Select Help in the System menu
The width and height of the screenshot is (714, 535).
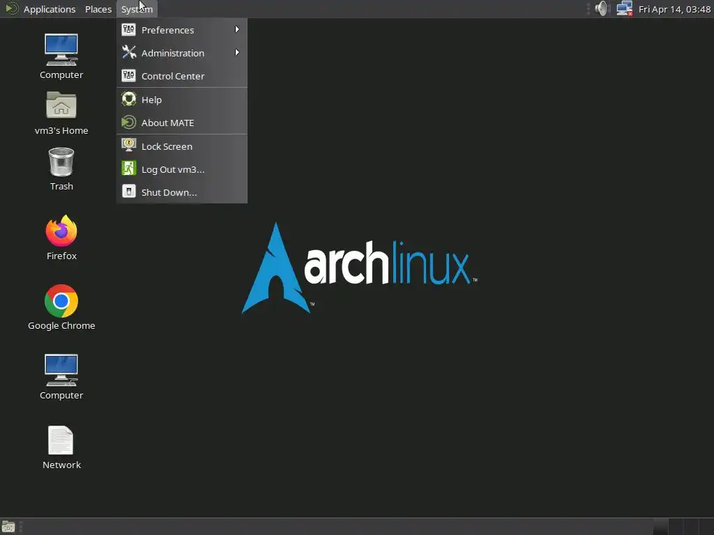(x=182, y=100)
